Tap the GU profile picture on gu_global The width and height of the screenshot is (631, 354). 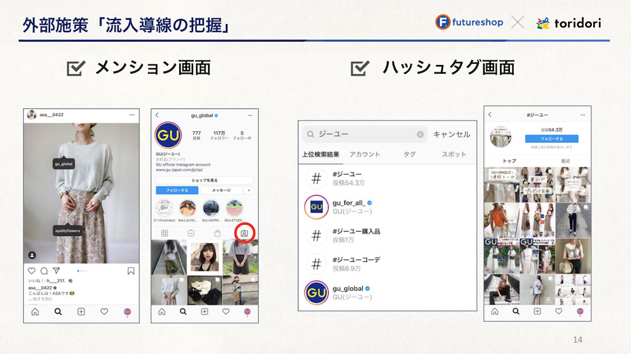coord(168,135)
